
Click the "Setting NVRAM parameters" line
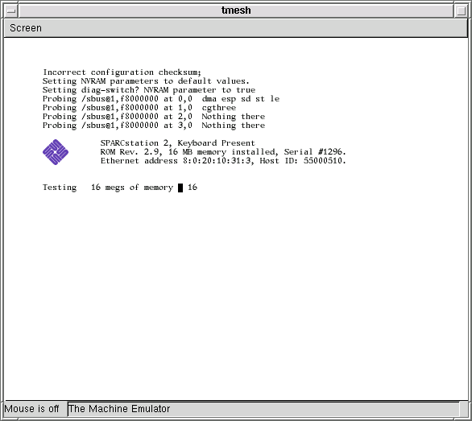(146, 81)
